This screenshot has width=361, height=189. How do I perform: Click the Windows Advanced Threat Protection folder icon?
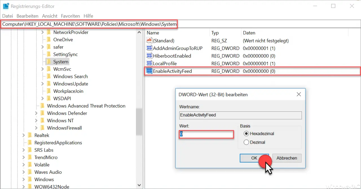tap(43, 106)
